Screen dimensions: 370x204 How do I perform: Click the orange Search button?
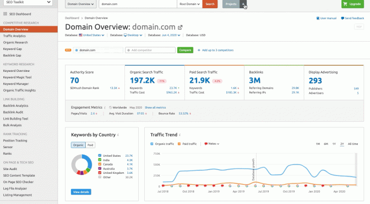210,4
